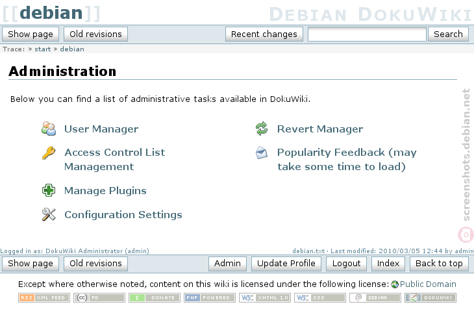Click the debian link in trace breadcrumb
This screenshot has width=474, height=324.
point(72,49)
